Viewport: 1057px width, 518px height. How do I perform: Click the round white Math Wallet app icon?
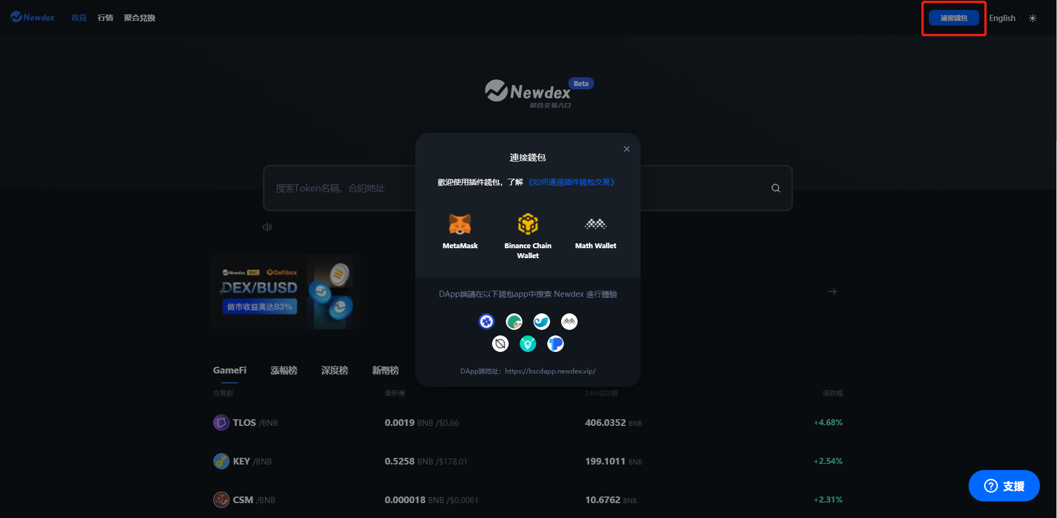(569, 322)
